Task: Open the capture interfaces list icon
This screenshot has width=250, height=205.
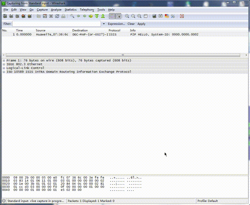Action: (5, 16)
